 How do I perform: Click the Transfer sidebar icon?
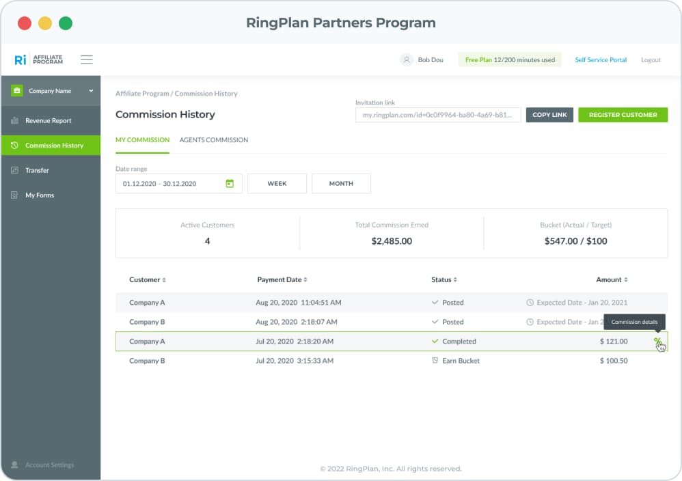(14, 170)
